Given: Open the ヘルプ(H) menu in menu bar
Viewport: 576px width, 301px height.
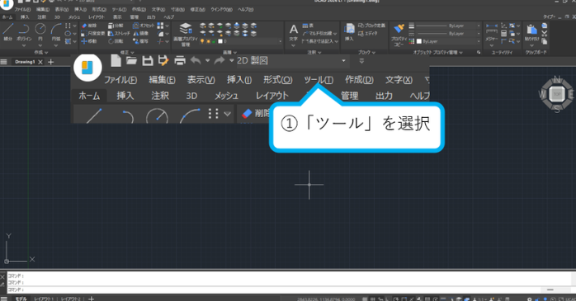Looking at the screenshot, I should click(x=246, y=10).
